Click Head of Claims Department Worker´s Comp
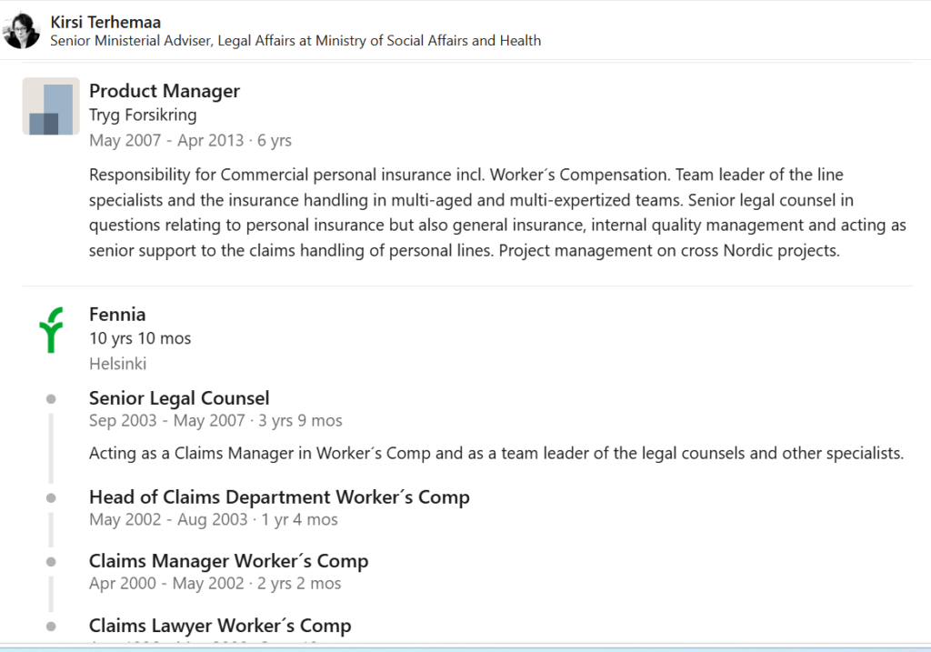The width and height of the screenshot is (931, 652). [x=279, y=497]
